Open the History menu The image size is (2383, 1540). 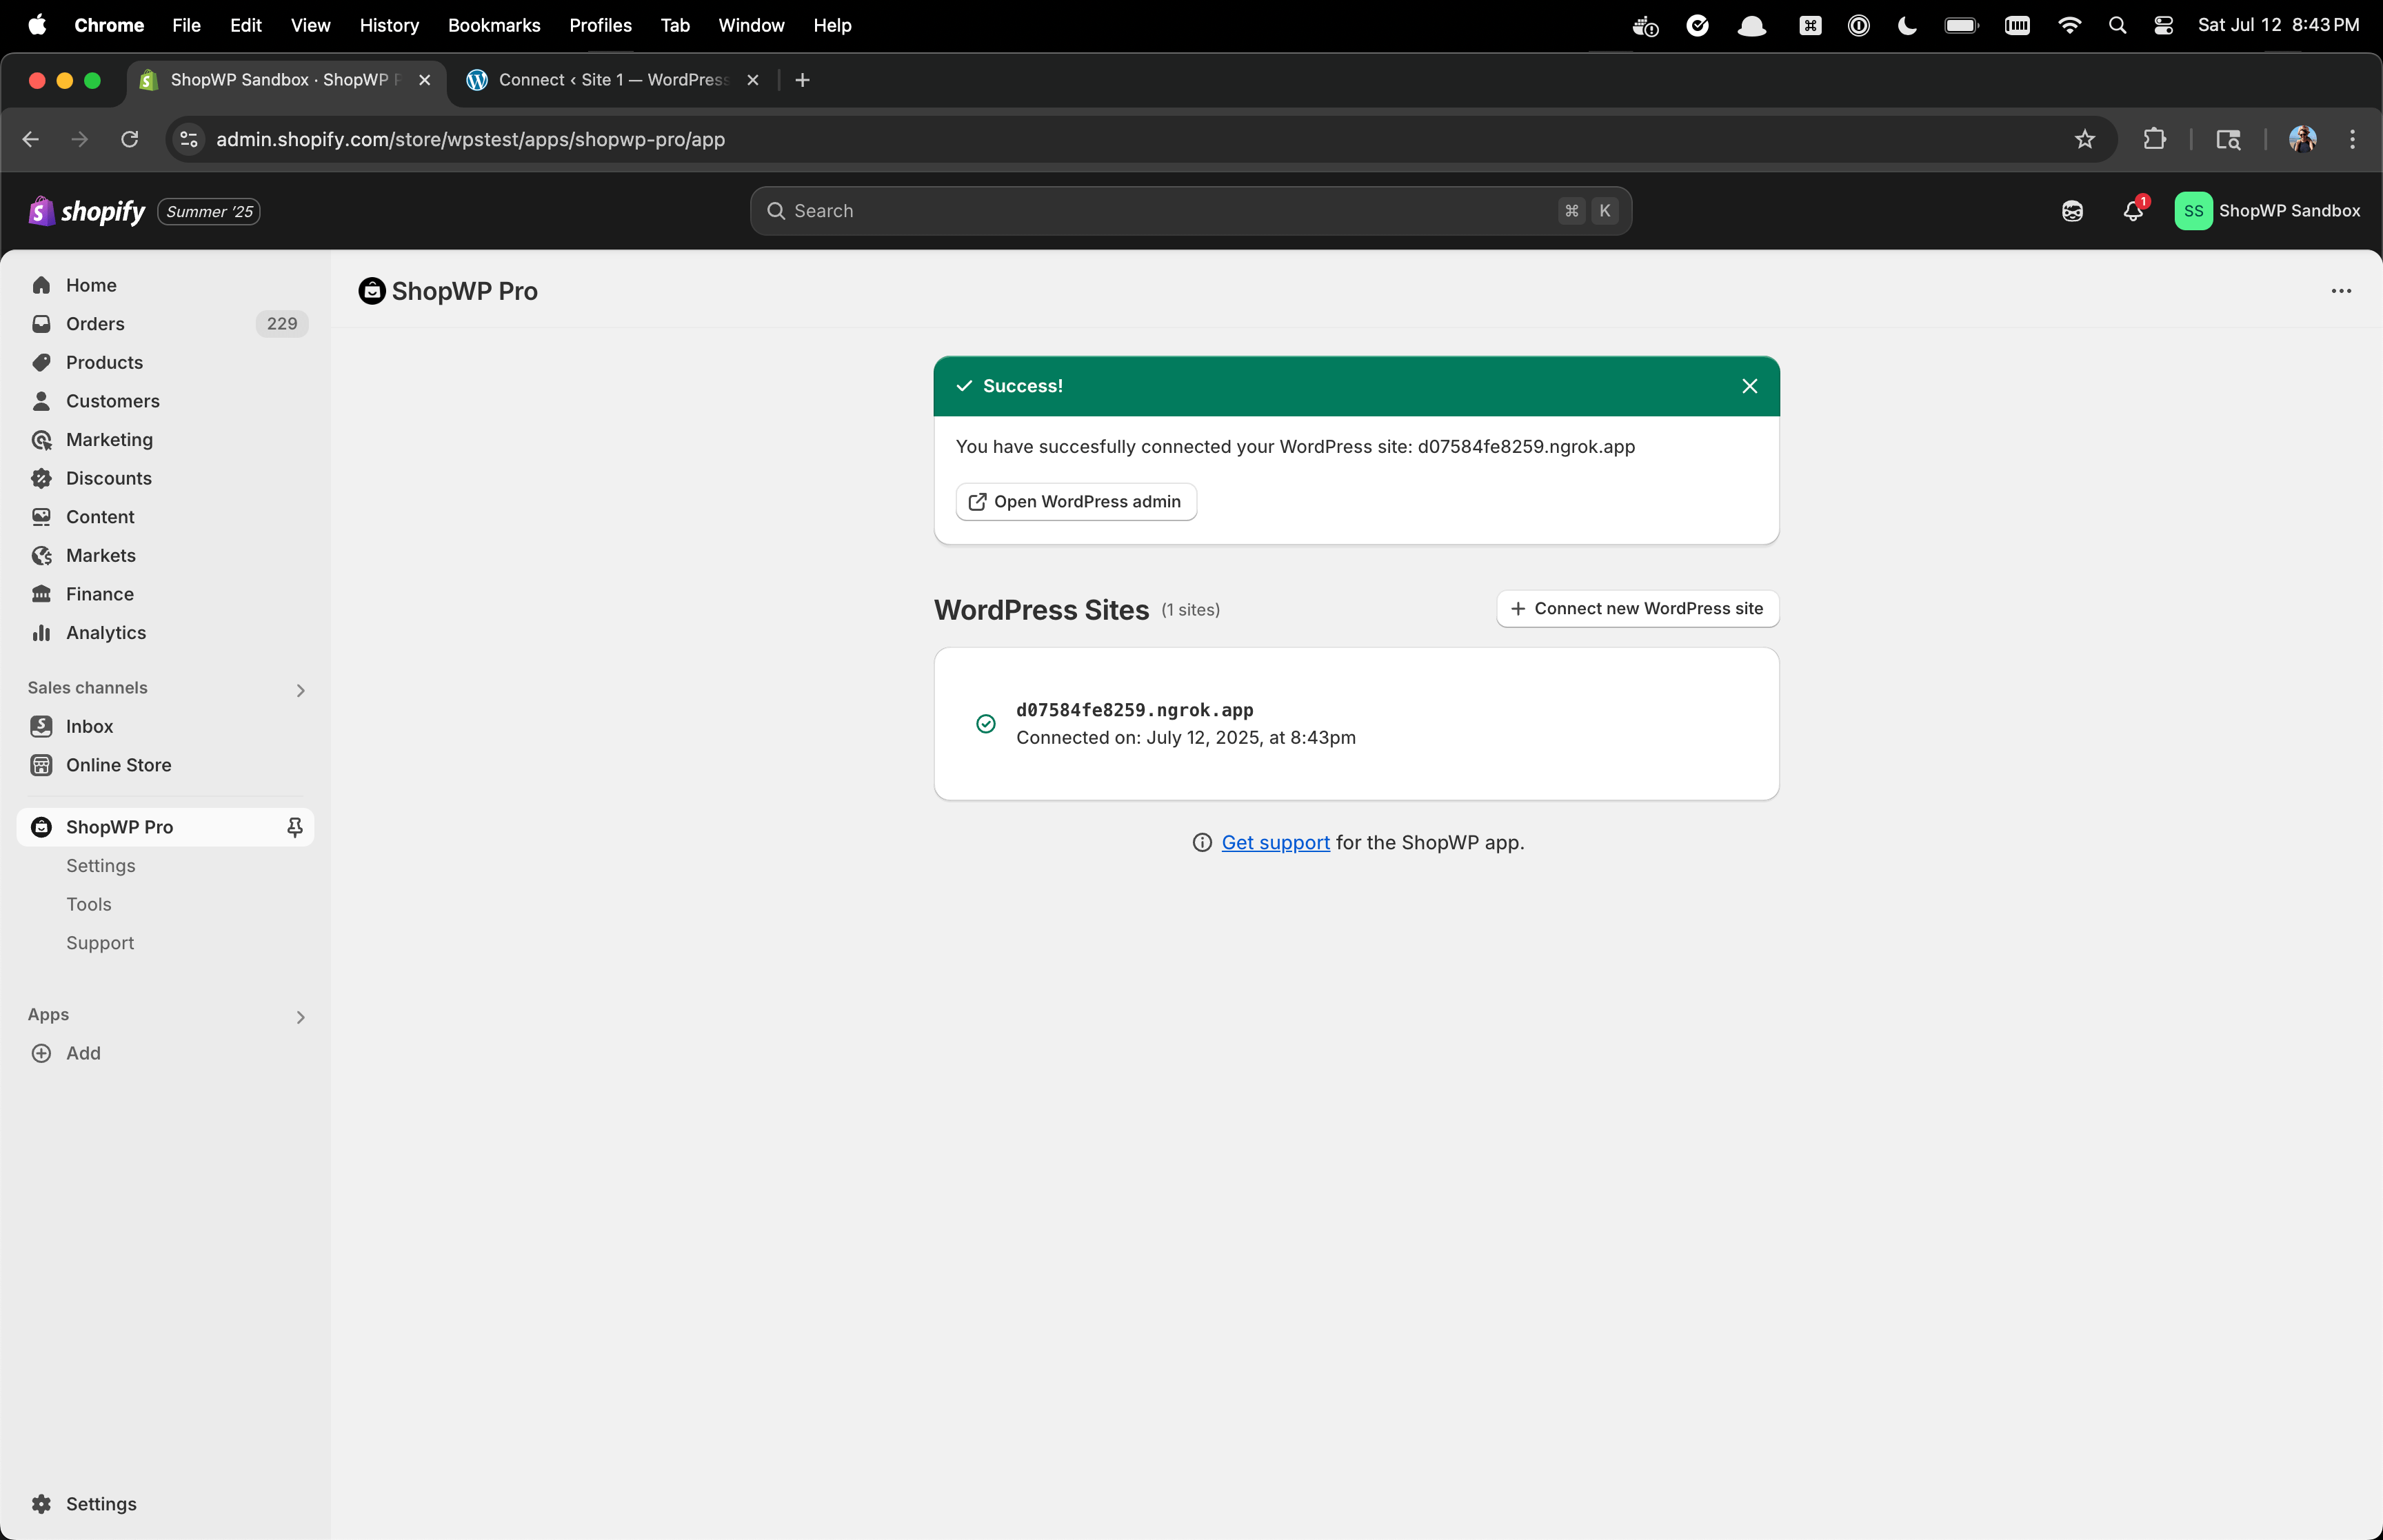coord(389,25)
